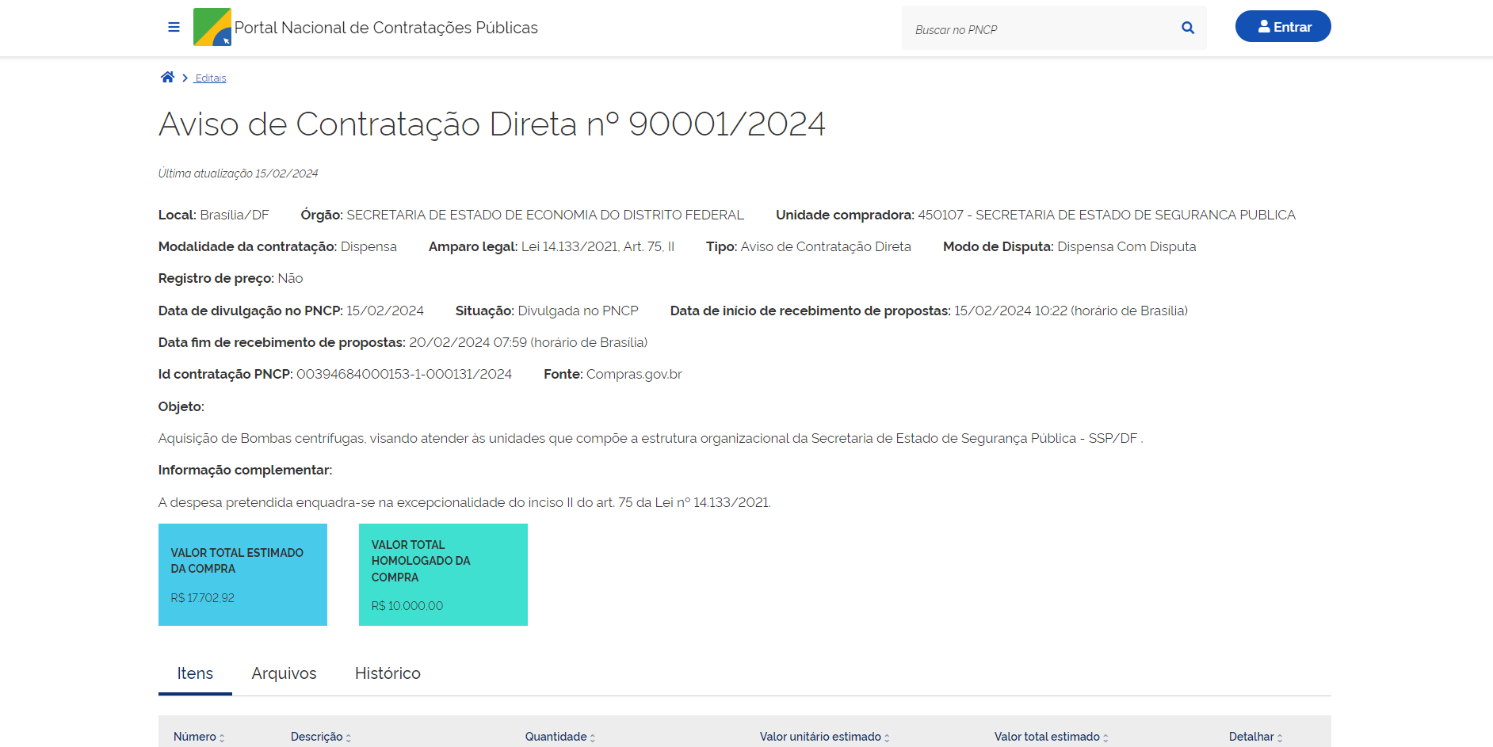Click the teal Valor Total Homologado card

coord(443,574)
